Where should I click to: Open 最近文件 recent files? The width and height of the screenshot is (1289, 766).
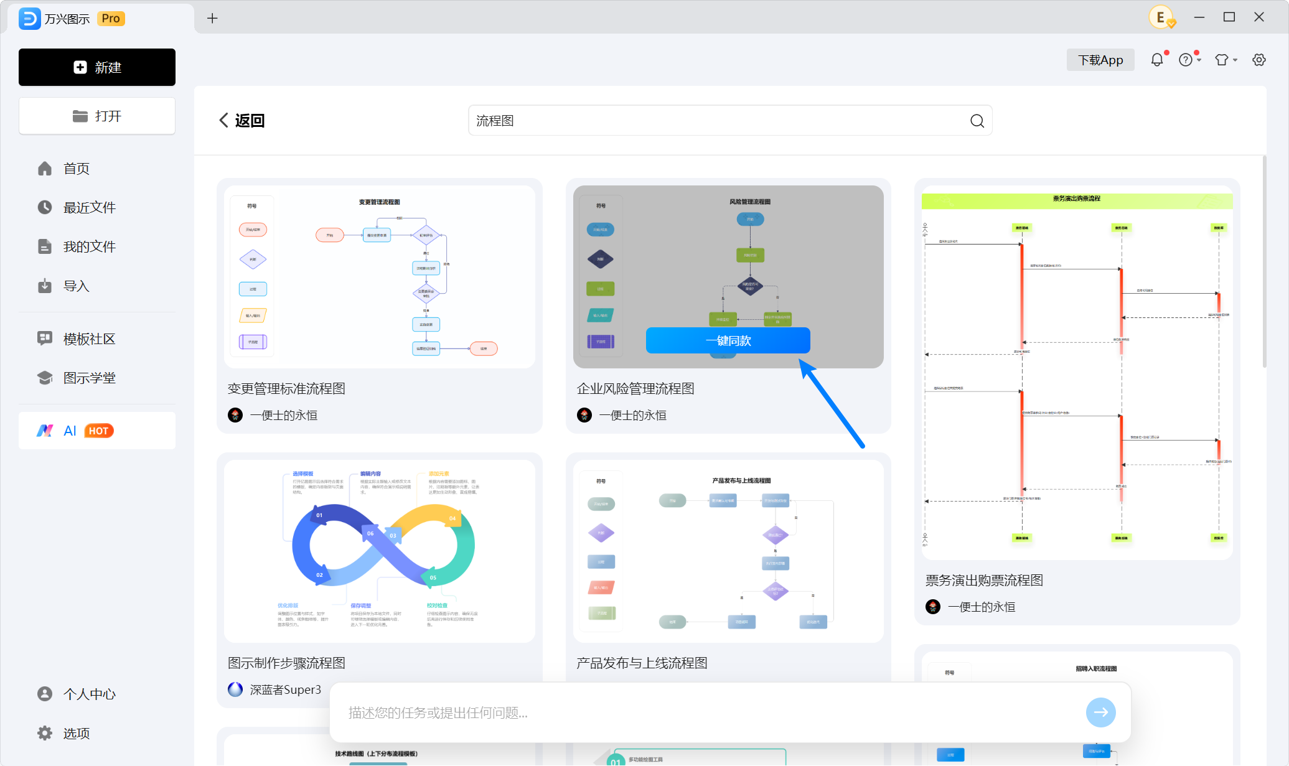tap(97, 207)
